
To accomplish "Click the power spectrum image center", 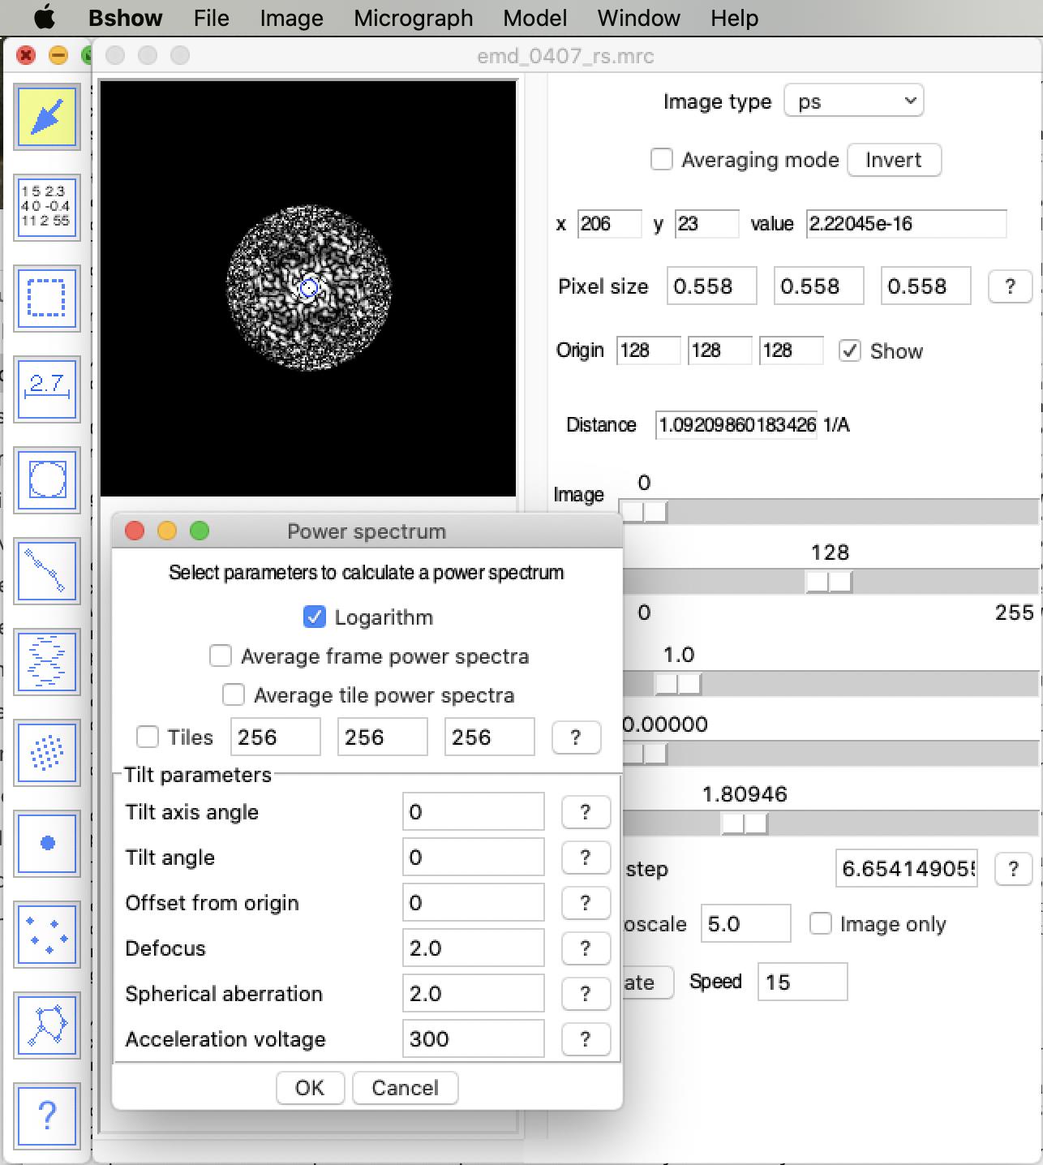I will (x=308, y=288).
